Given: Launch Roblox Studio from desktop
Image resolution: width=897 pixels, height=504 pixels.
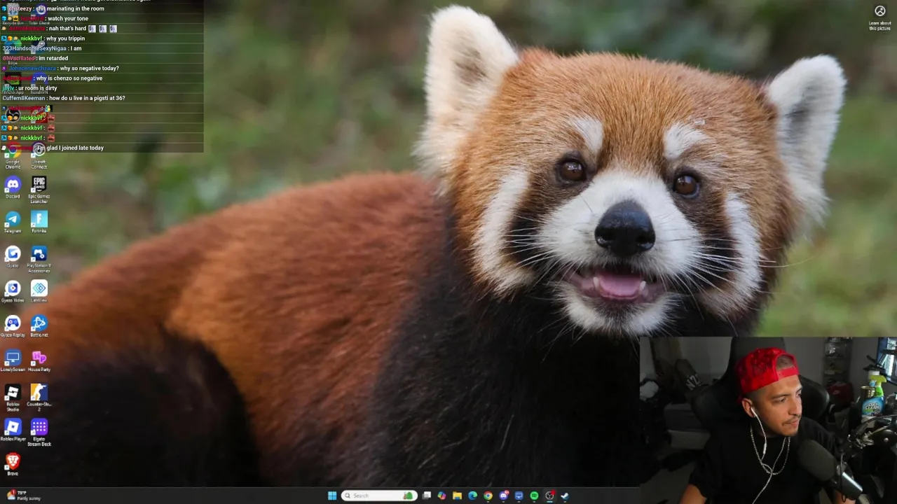Looking at the screenshot, I should (x=13, y=397).
